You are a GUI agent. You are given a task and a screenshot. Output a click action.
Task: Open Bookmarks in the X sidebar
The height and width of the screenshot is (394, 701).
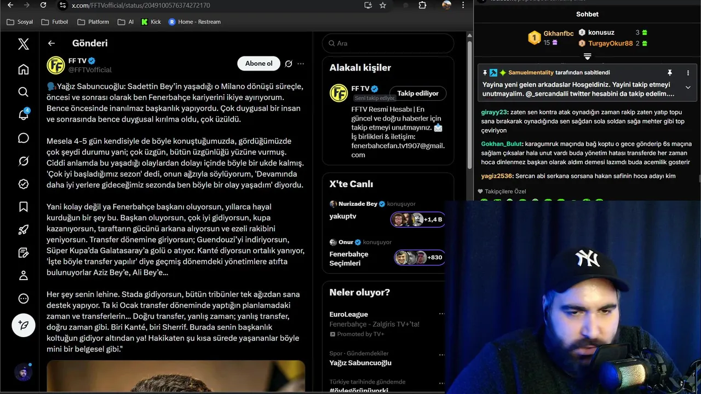coord(23,207)
